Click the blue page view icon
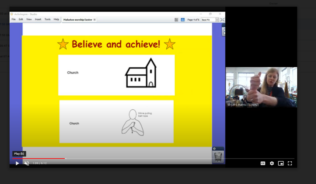The height and width of the screenshot is (184, 316). tap(183, 20)
